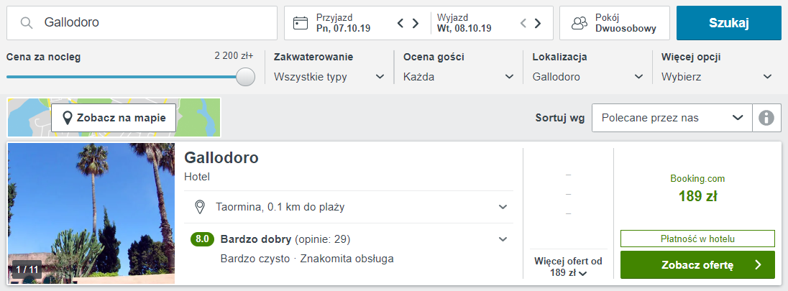This screenshot has width=788, height=291.
Task: Move arrival date to previous day
Action: coord(400,23)
